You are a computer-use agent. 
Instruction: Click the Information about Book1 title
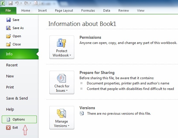point(82,24)
